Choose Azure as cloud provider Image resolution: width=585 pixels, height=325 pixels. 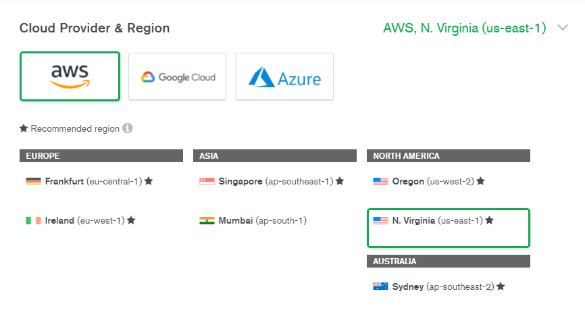tap(284, 76)
